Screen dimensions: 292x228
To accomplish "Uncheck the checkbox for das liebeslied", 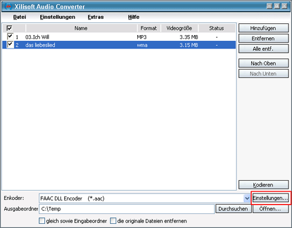I will 10,44.
